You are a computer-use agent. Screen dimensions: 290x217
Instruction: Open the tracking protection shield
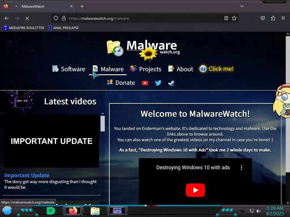(56, 18)
